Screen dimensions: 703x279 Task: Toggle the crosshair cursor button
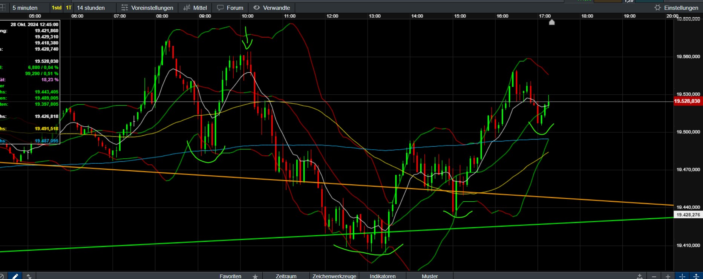(x=682, y=276)
